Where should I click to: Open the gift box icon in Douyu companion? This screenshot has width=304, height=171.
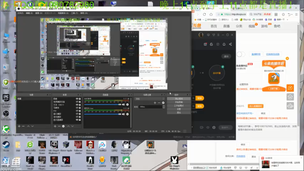click(x=205, y=44)
